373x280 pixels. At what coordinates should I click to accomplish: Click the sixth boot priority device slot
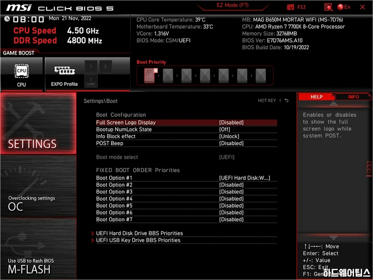point(242,75)
